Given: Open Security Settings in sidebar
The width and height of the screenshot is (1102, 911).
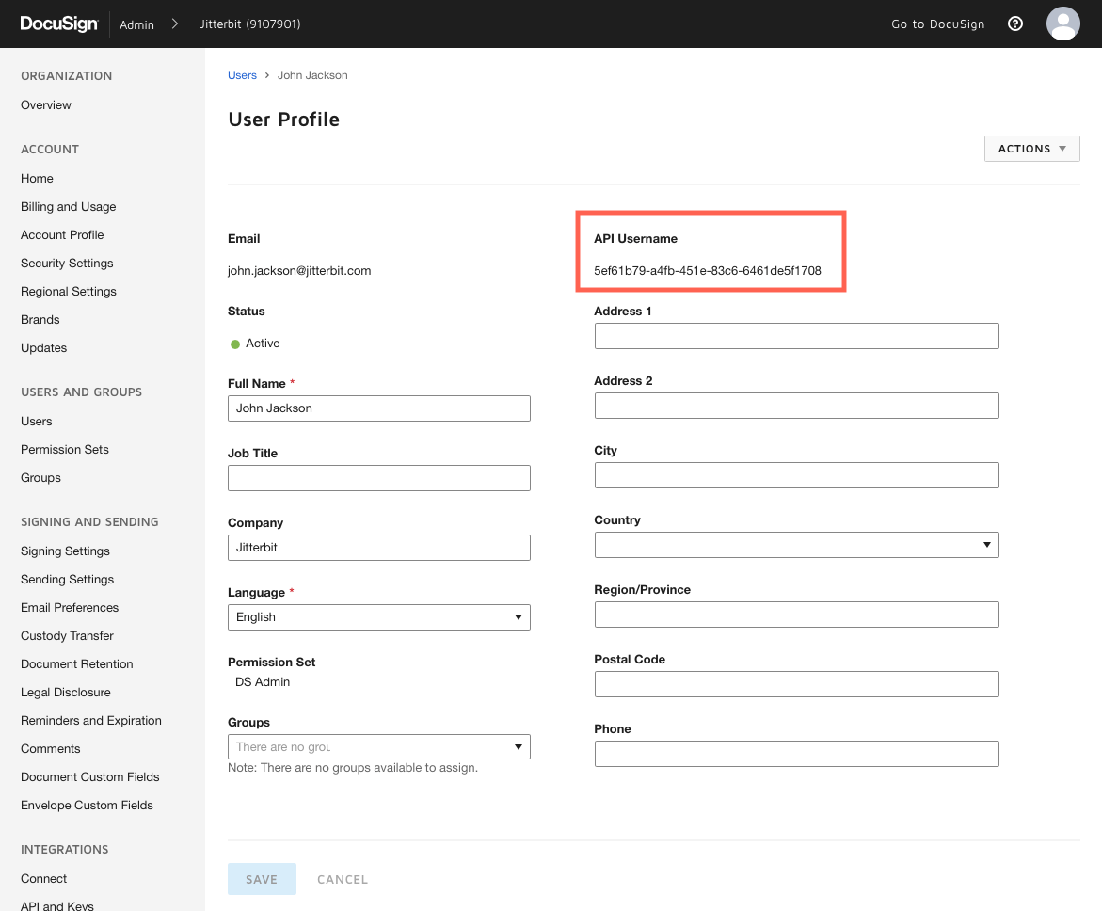Looking at the screenshot, I should 67,264.
